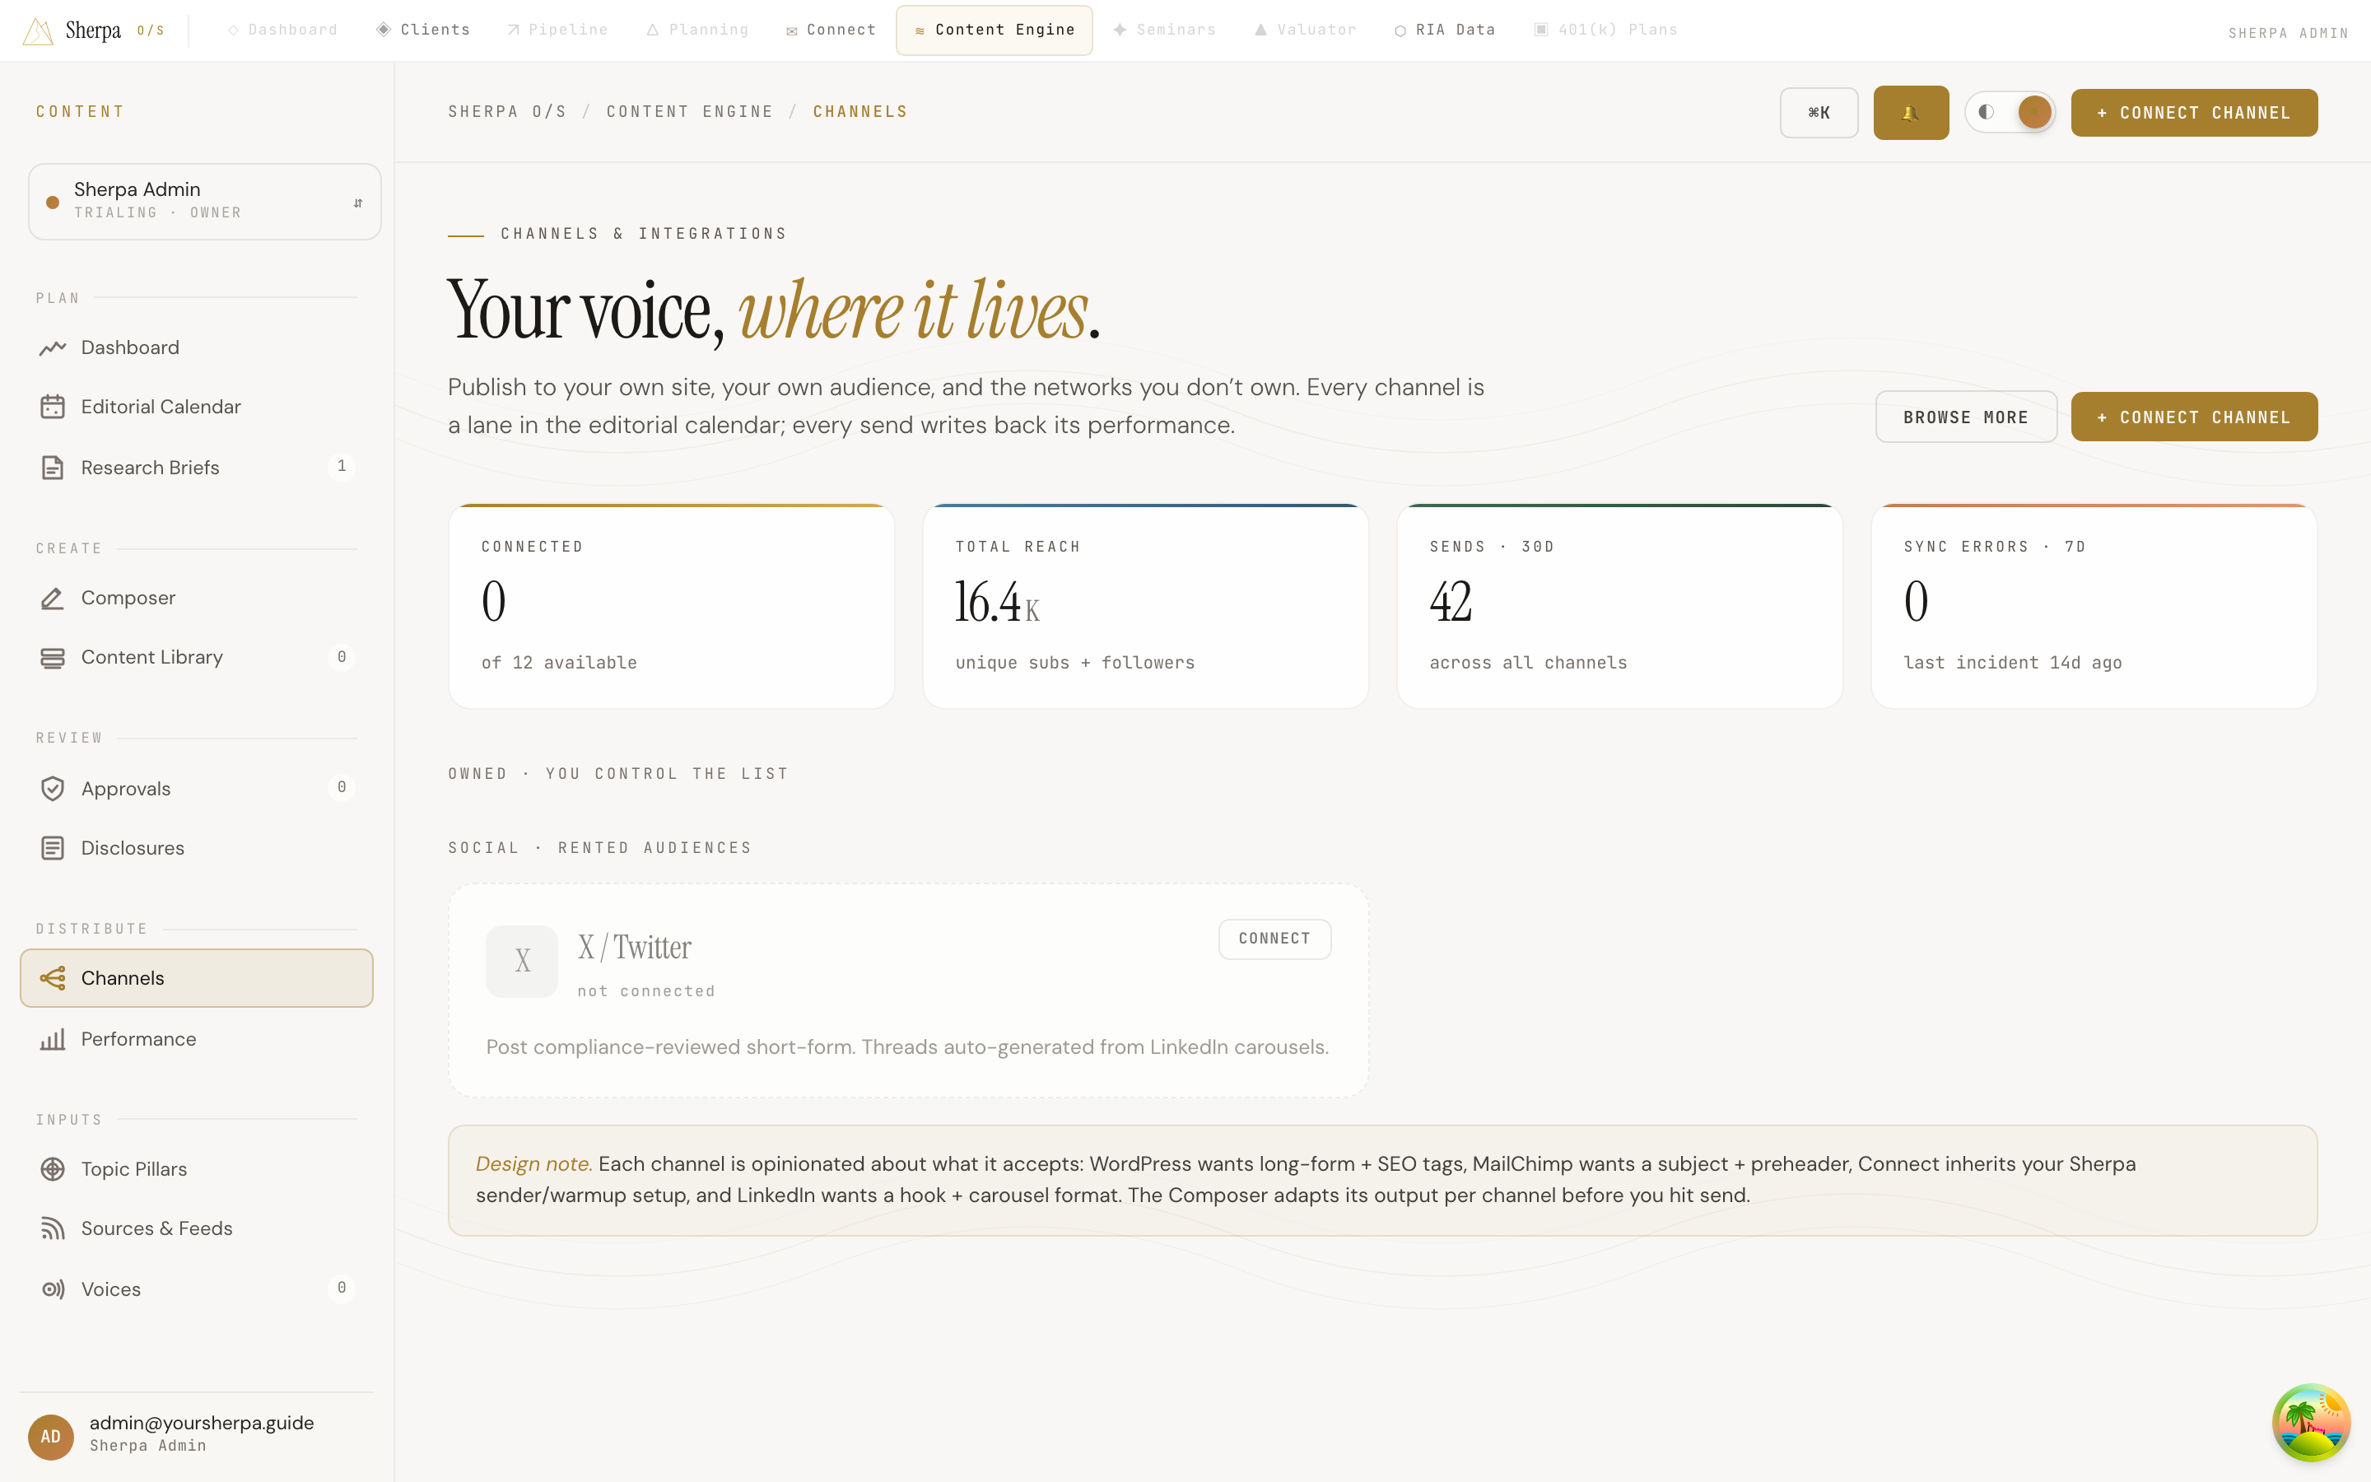Click the Valuator triangle icon
This screenshot has width=2371, height=1482.
(x=1261, y=30)
